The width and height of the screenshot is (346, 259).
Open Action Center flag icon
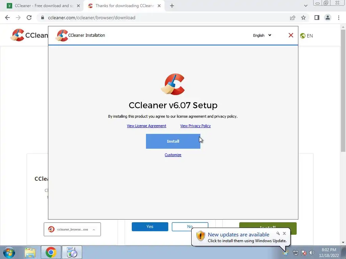304,253
